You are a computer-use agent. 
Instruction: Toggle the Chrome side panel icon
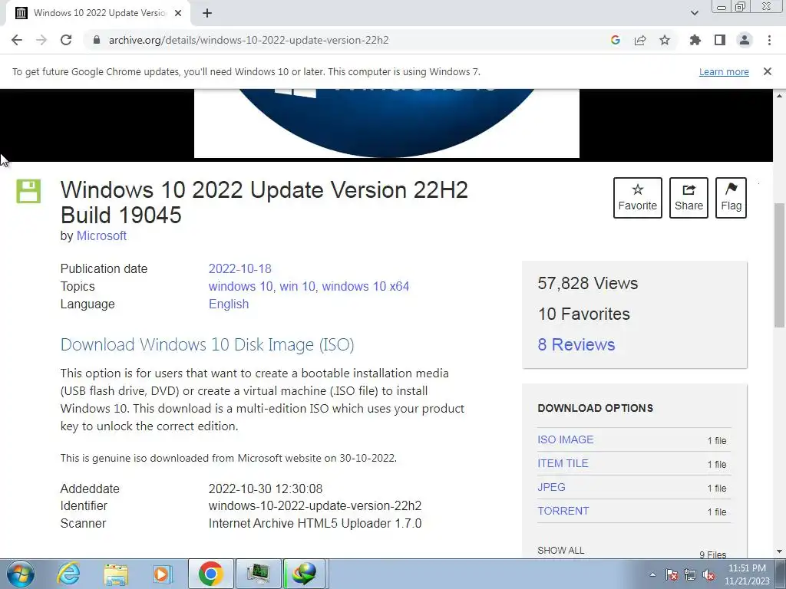720,40
